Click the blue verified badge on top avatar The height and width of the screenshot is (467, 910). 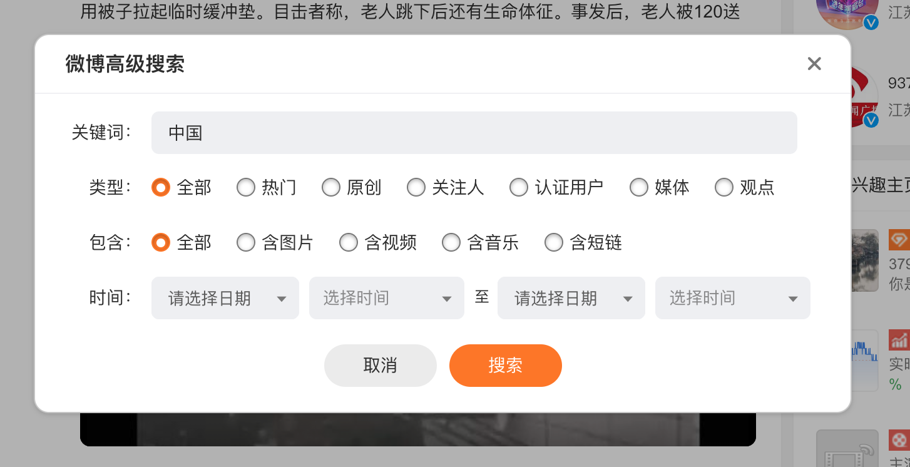[871, 23]
